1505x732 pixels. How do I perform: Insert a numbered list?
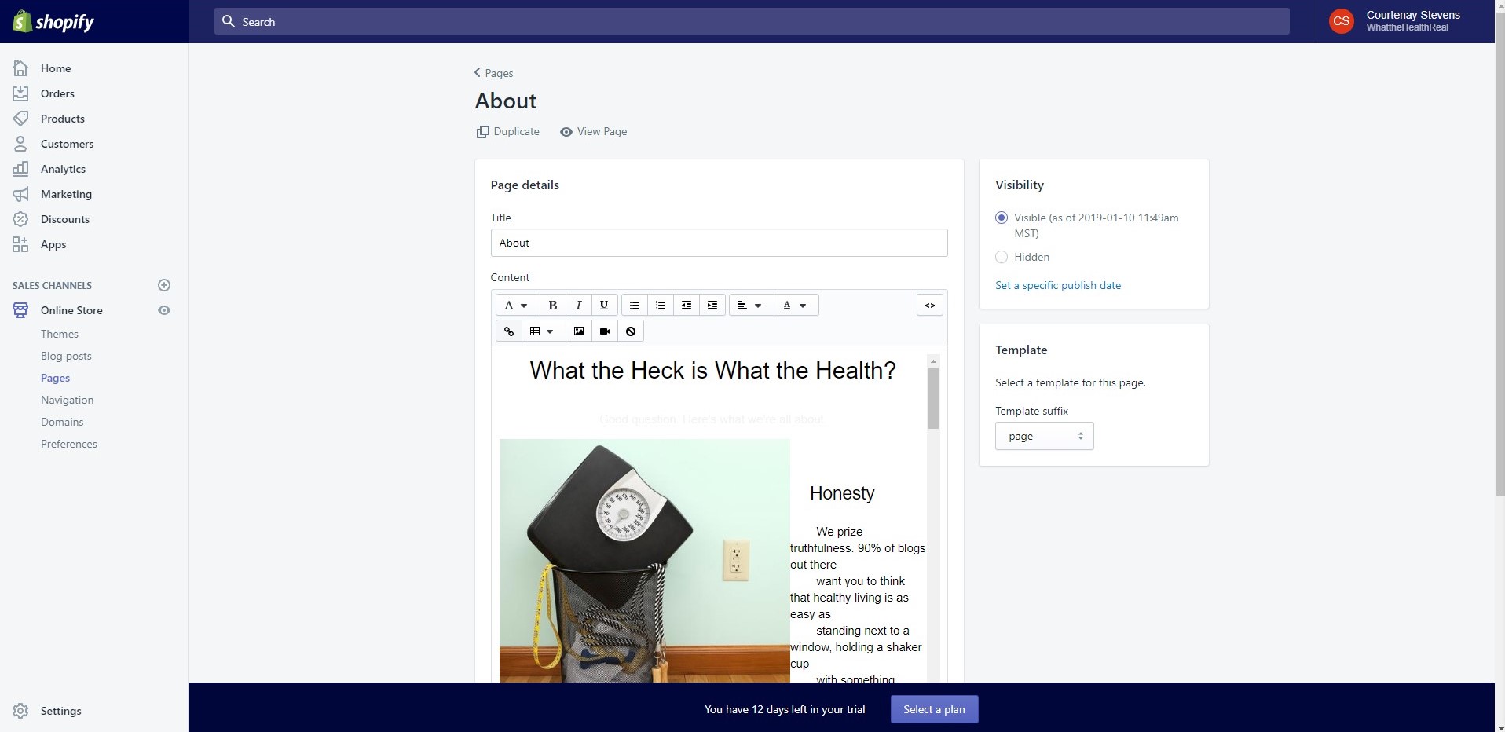click(x=661, y=305)
